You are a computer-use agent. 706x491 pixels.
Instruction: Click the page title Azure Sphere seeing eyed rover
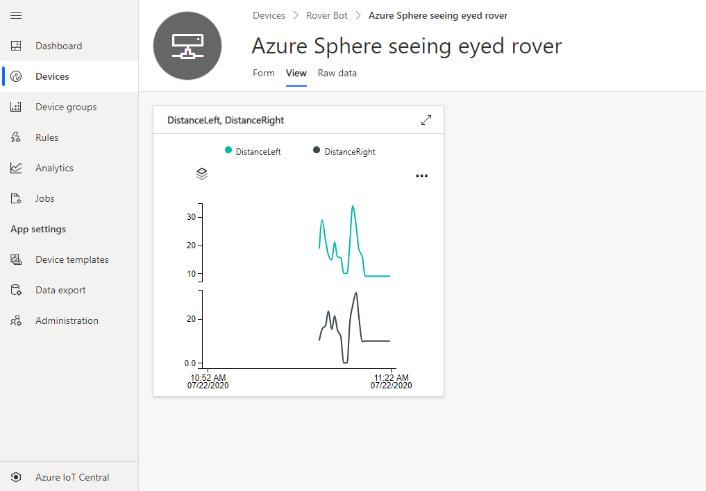407,46
